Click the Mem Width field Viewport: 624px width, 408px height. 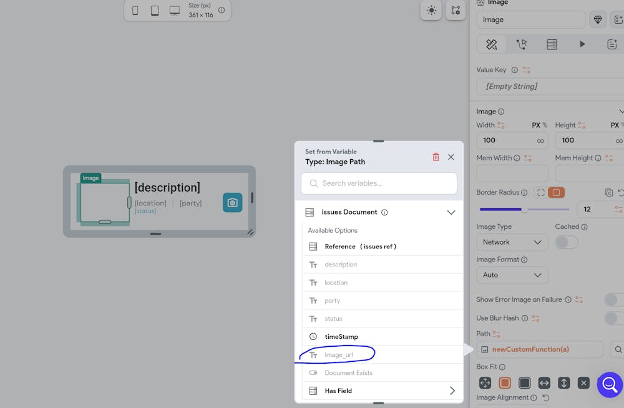coord(512,173)
